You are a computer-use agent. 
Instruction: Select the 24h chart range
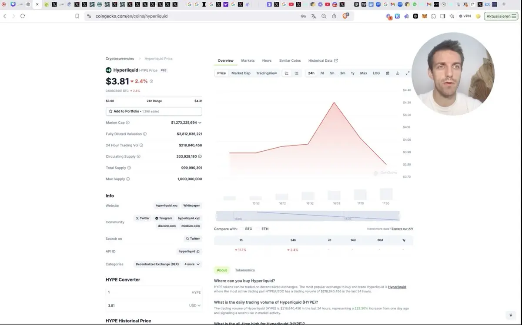click(x=311, y=73)
